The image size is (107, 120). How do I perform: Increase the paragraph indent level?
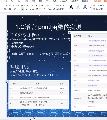[x=37, y=6]
